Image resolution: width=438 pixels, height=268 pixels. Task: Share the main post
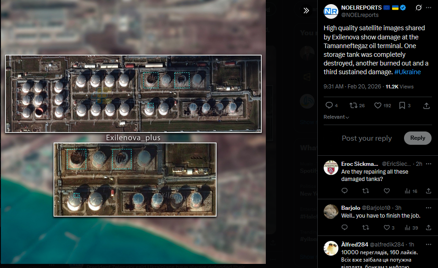(x=426, y=105)
